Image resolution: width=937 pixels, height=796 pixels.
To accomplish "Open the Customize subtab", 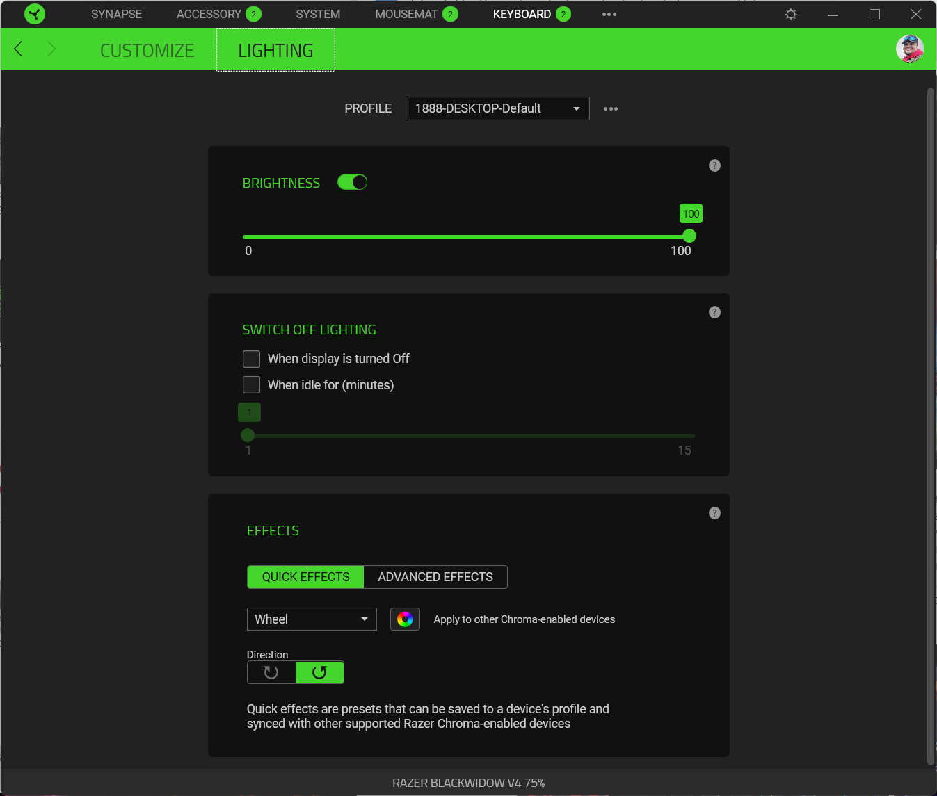I will click(147, 50).
